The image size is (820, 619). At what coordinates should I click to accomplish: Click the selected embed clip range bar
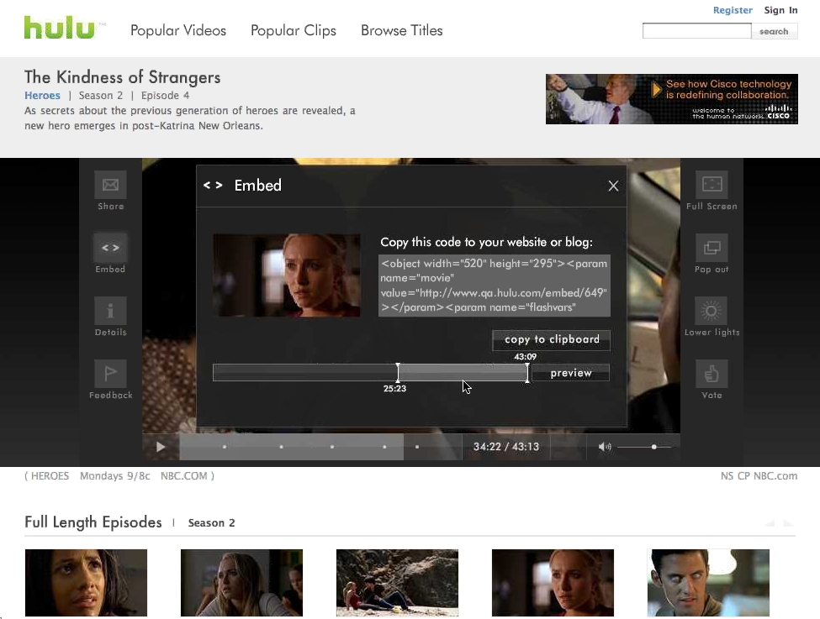463,372
